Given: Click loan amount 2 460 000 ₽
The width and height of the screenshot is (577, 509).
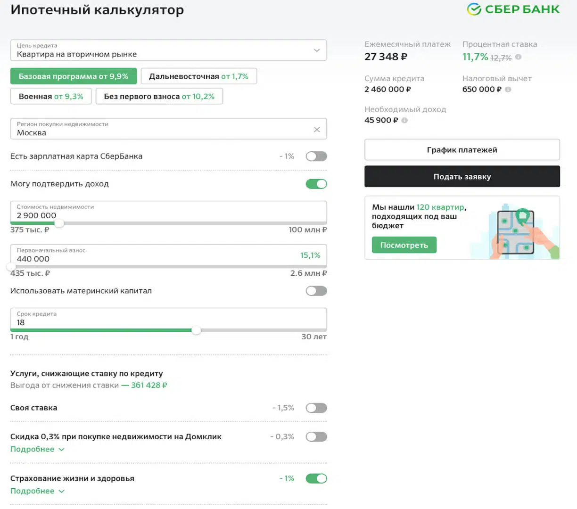Looking at the screenshot, I should tap(387, 90).
